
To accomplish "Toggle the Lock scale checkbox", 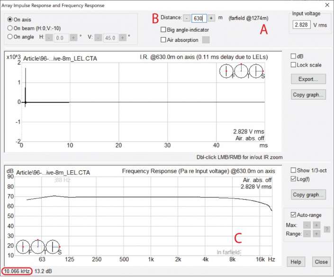I will tap(294, 65).
